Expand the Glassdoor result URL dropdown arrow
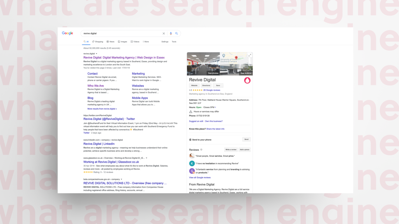 tap(147, 158)
